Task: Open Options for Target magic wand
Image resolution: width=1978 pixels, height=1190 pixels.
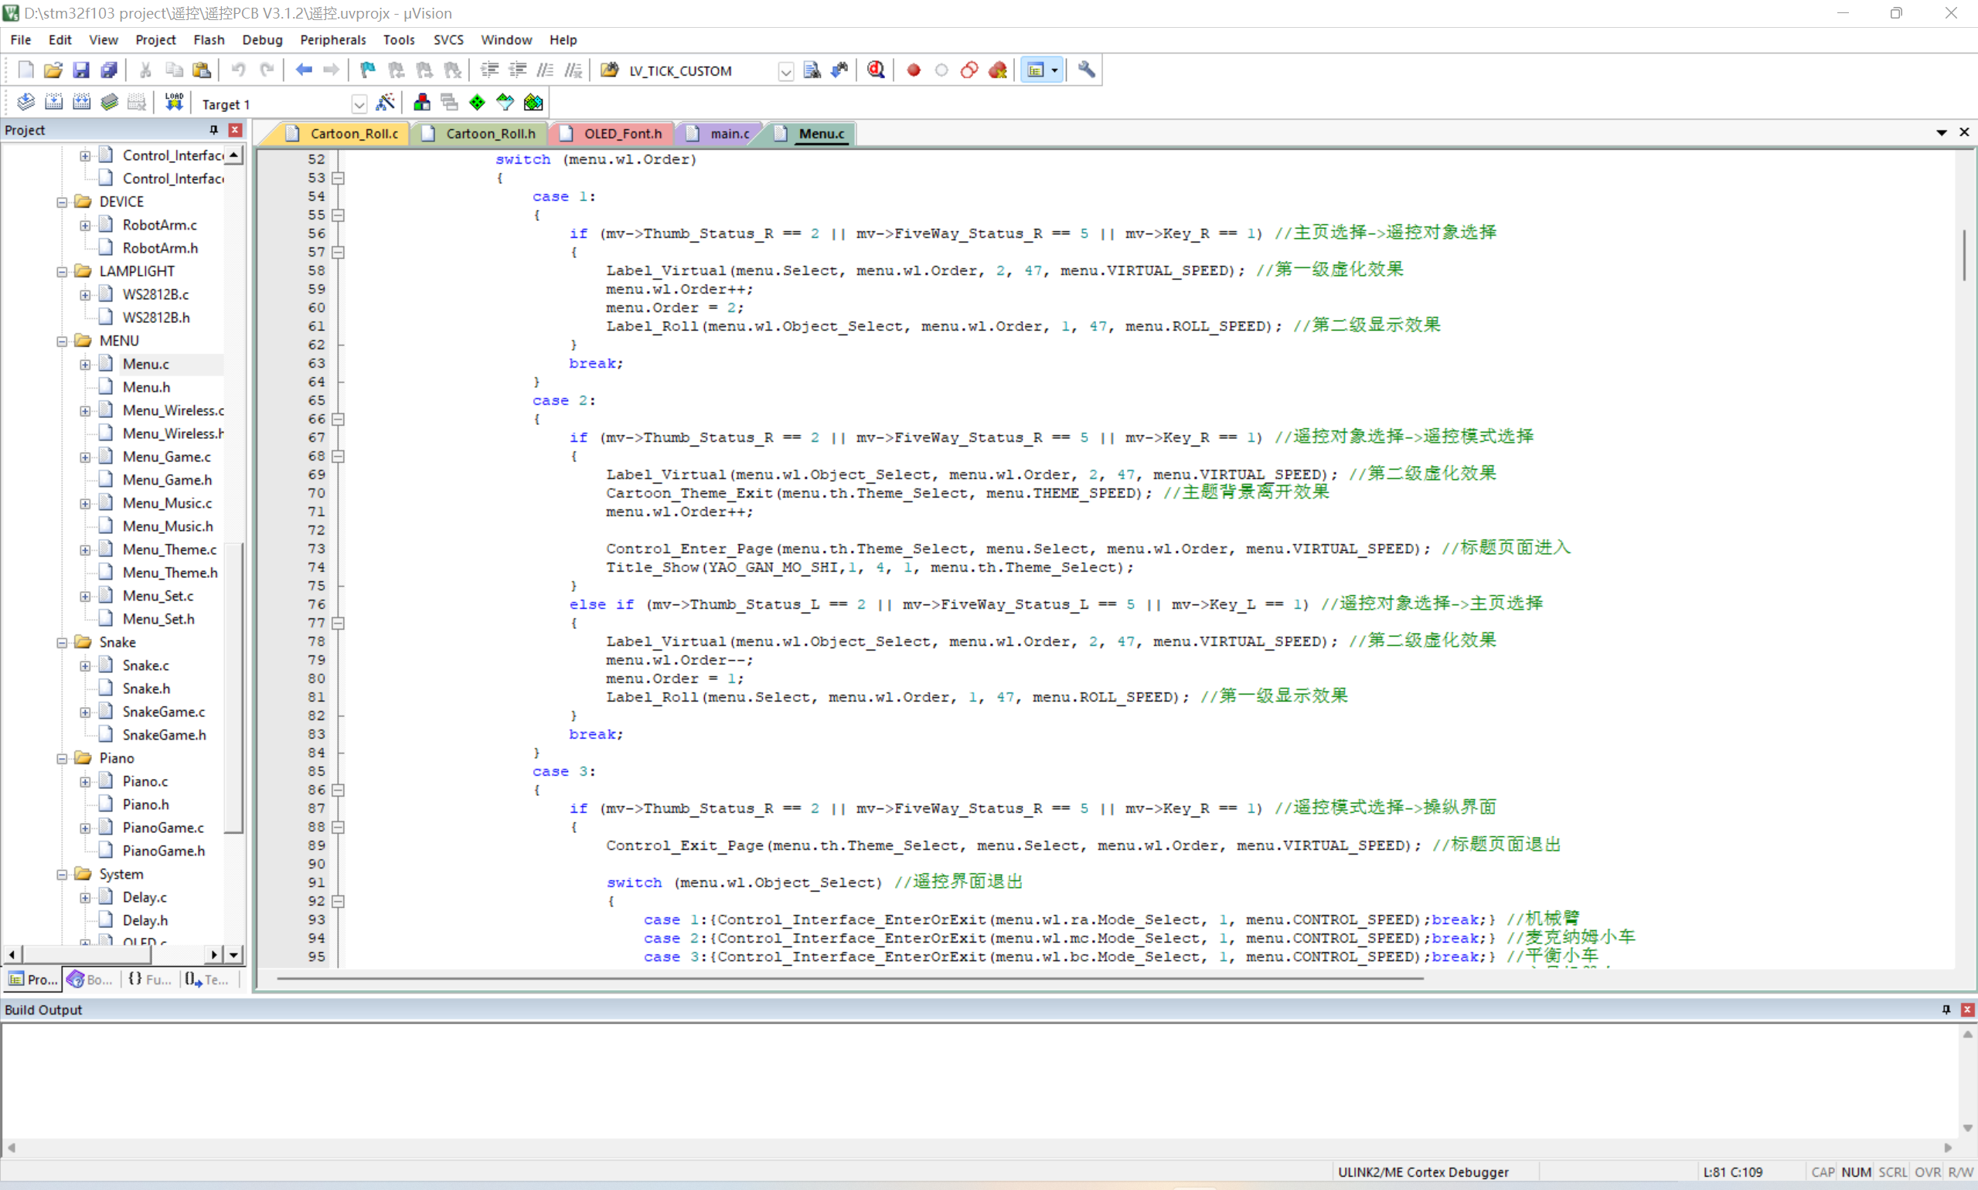Action: point(386,103)
